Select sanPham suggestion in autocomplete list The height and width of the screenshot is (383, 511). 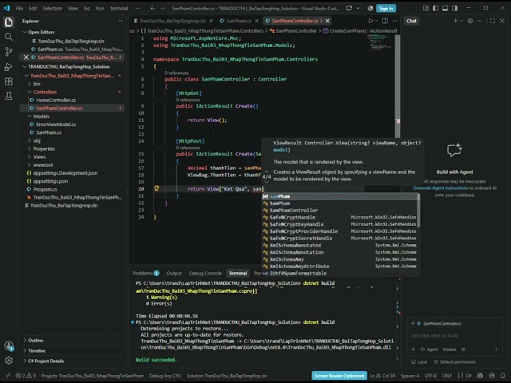[339, 196]
